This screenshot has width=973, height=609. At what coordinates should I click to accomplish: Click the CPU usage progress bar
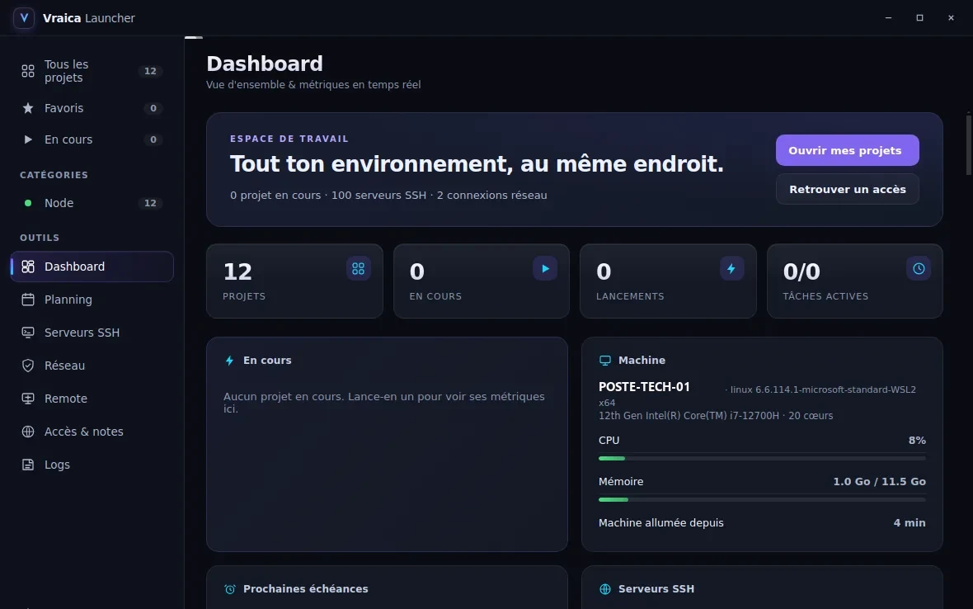[762, 458]
